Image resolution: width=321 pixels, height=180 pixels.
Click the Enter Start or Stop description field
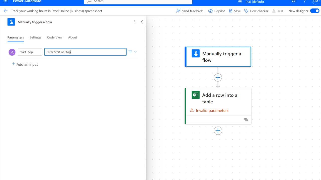[86, 52]
